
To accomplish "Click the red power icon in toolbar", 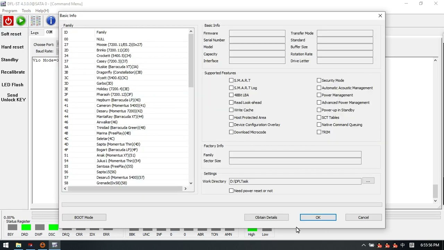I will coord(9,21).
